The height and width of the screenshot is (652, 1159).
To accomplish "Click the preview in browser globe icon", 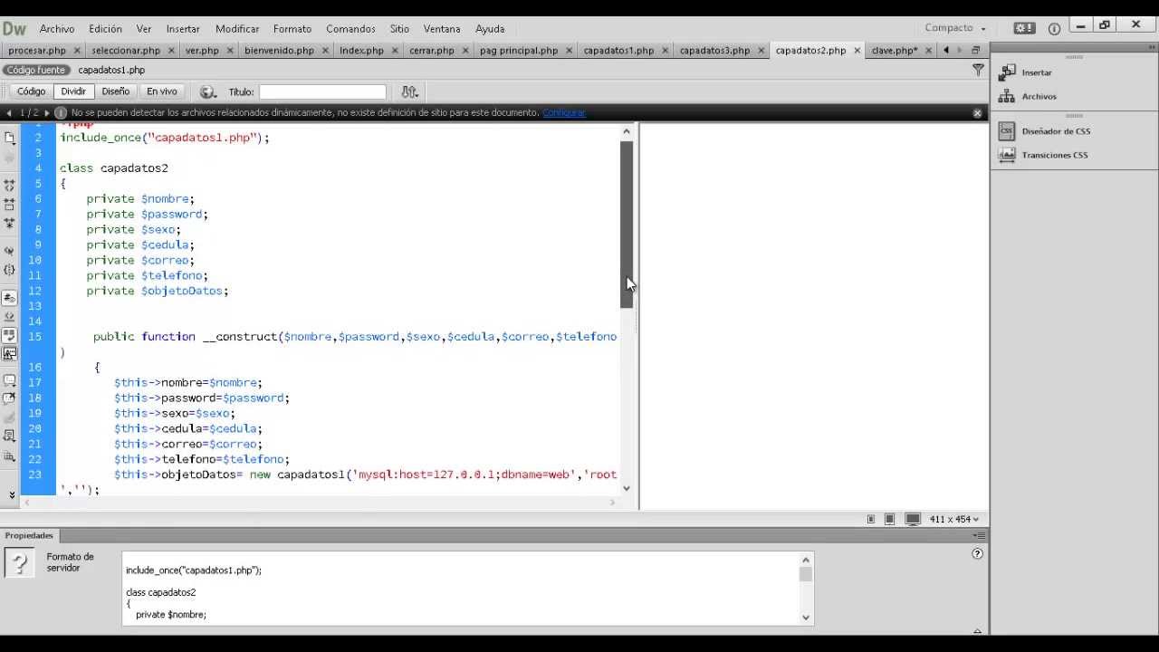I will click(x=207, y=91).
